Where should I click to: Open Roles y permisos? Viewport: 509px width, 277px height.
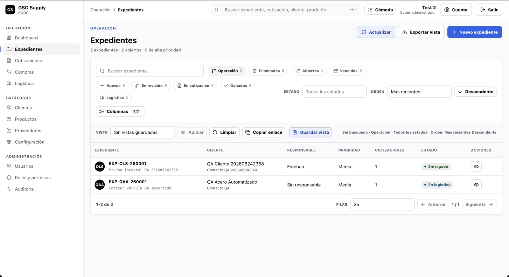click(42, 178)
